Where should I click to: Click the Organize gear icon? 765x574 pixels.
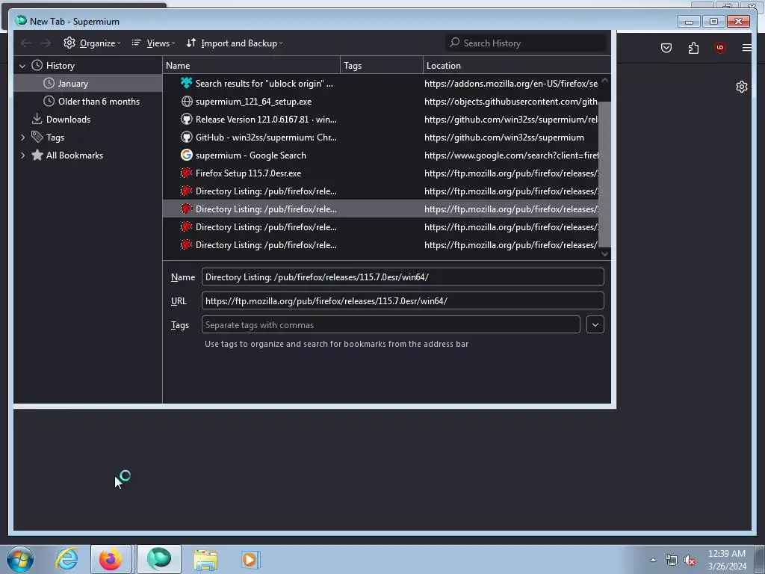click(x=69, y=43)
